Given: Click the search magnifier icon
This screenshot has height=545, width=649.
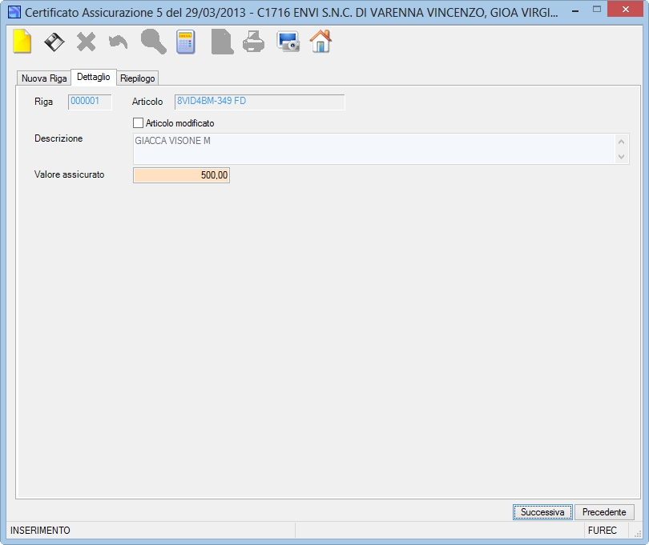Looking at the screenshot, I should coord(154,42).
